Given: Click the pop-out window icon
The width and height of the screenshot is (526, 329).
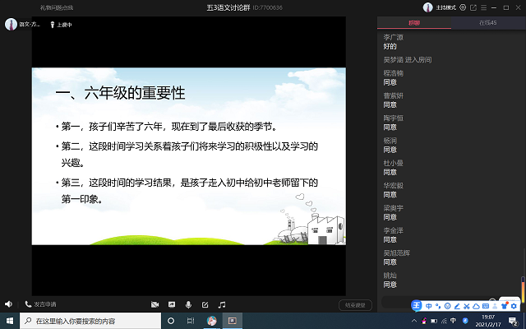Looking at the screenshot, I should (473, 7).
